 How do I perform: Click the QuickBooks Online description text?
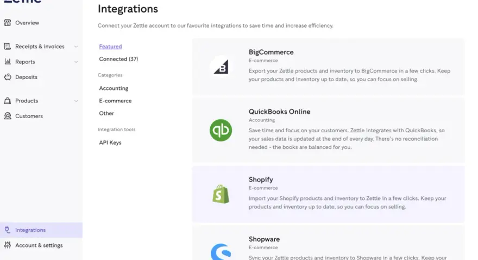(347, 139)
